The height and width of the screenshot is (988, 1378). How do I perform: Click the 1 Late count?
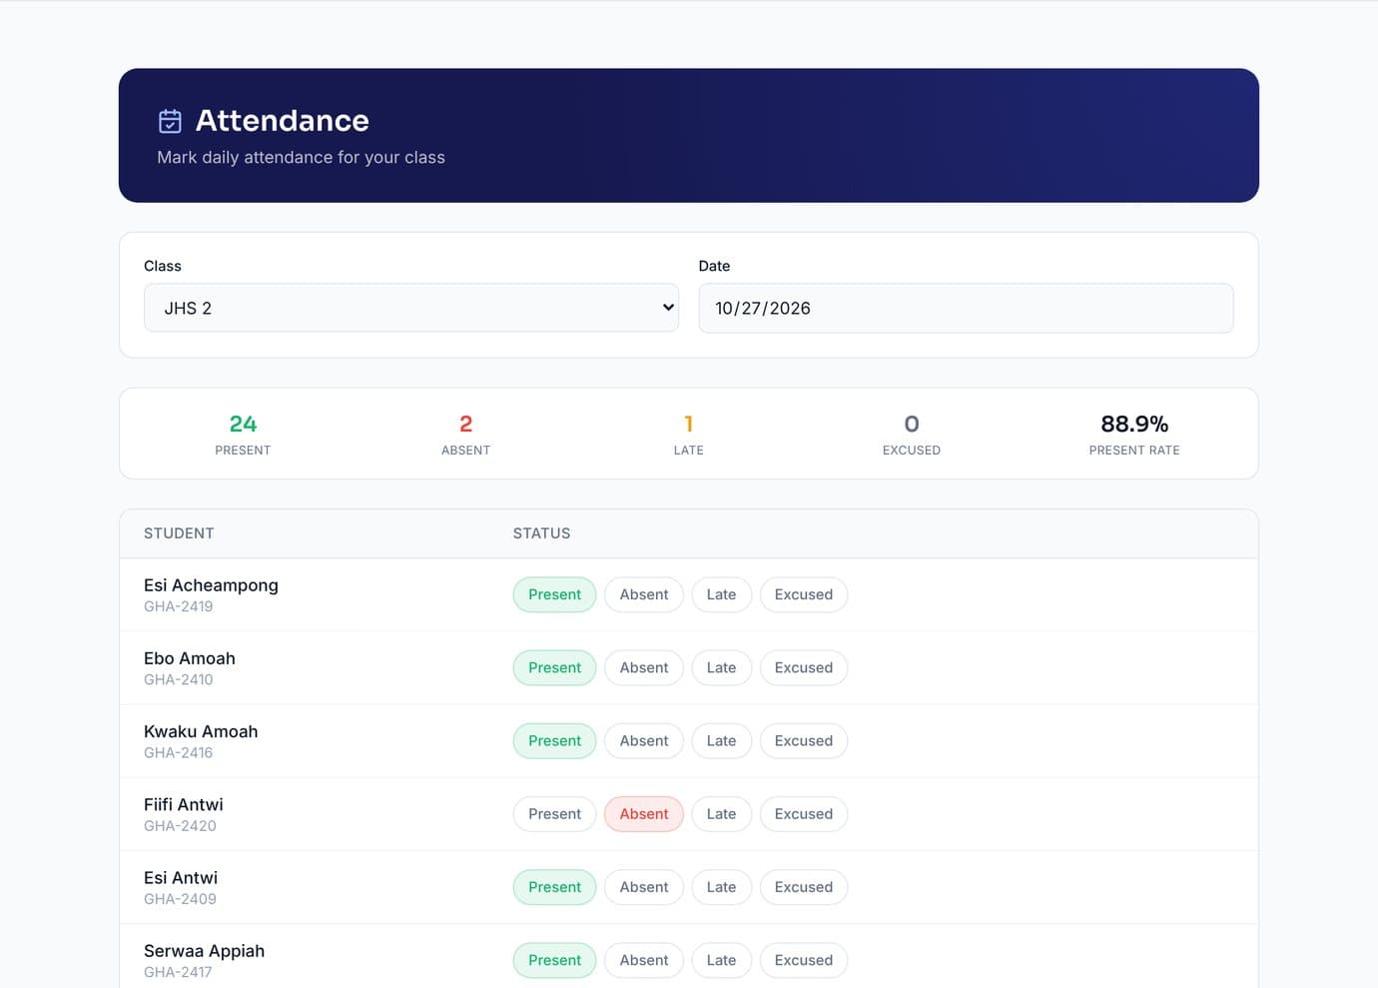coord(688,424)
